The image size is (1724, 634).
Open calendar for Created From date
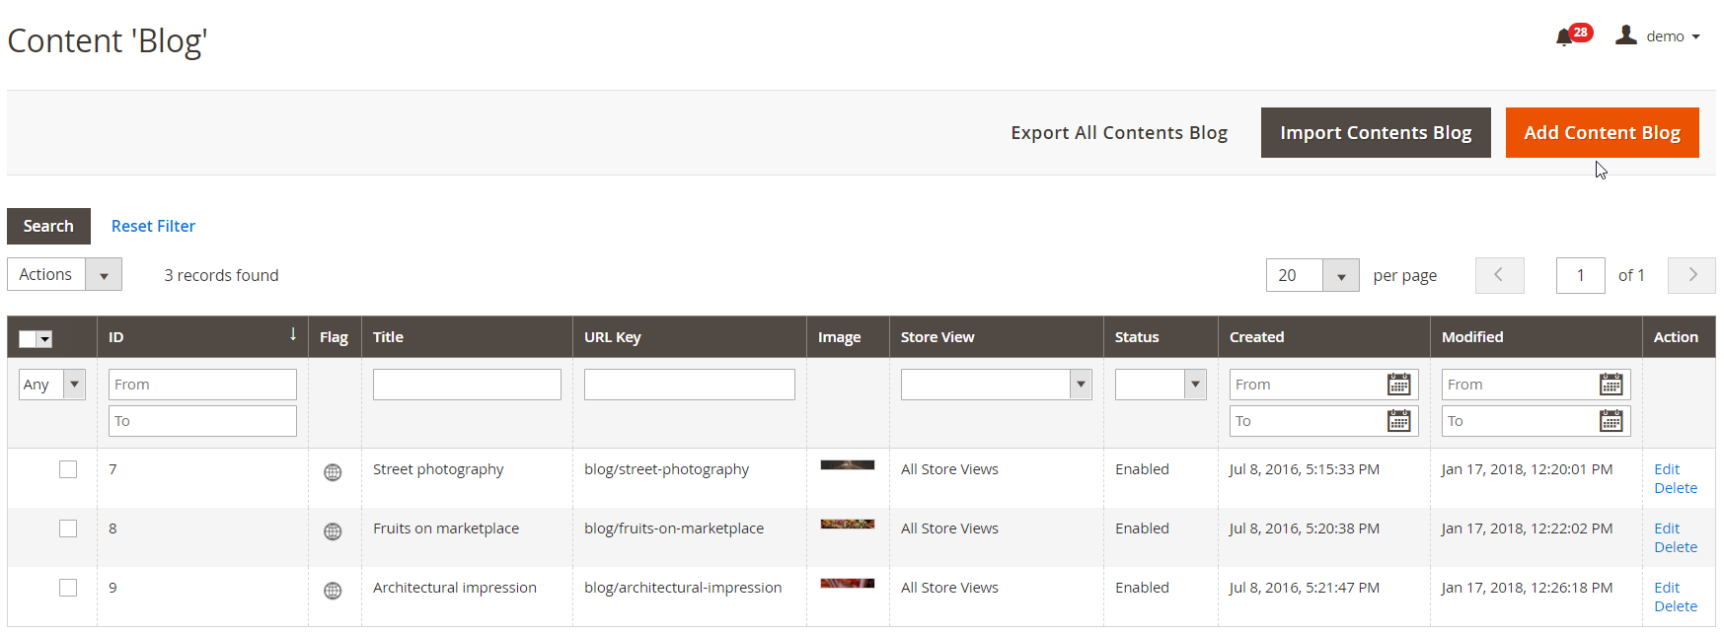(1398, 385)
